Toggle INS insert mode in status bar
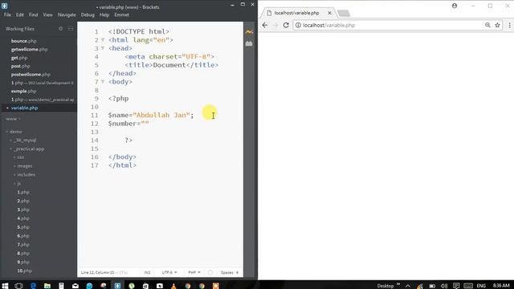The height and width of the screenshot is (289, 514). coord(147,272)
